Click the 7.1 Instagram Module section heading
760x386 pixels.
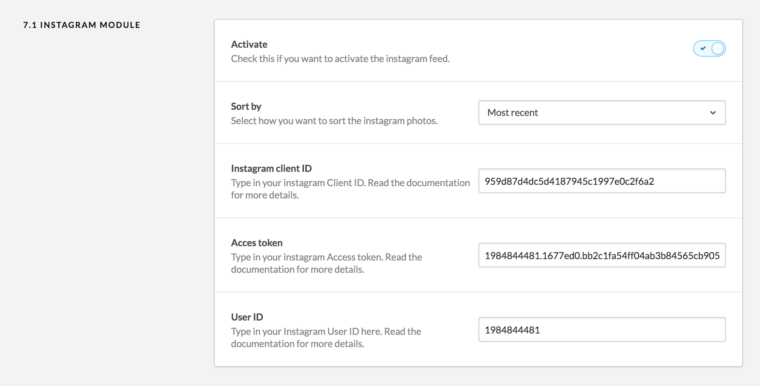click(81, 25)
